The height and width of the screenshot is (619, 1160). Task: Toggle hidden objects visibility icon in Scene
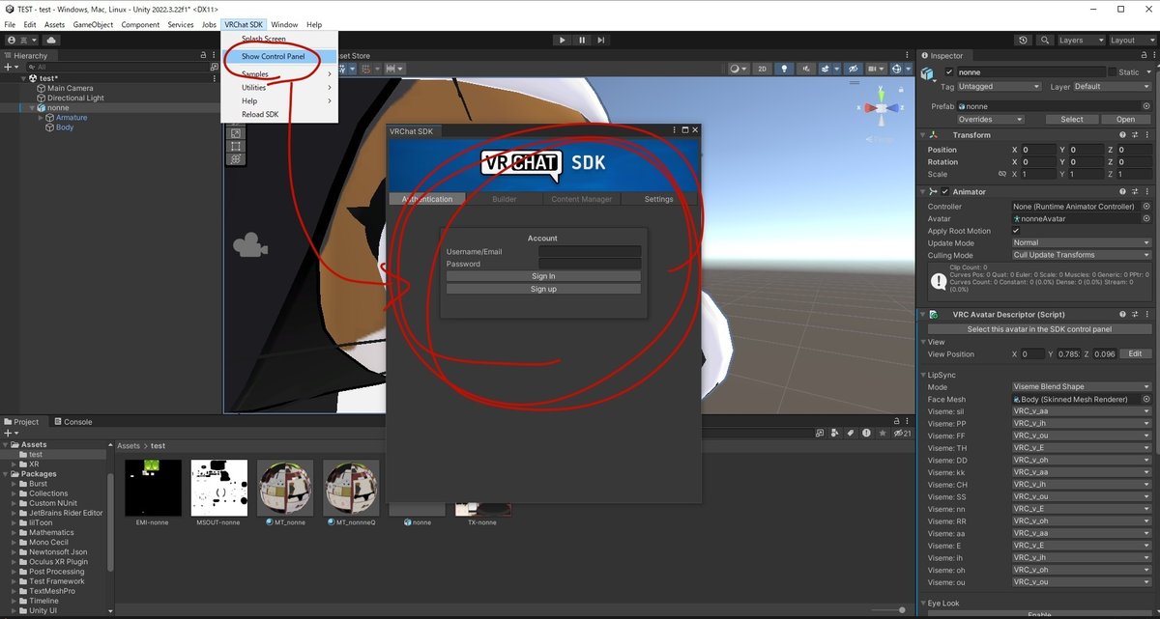(x=853, y=69)
